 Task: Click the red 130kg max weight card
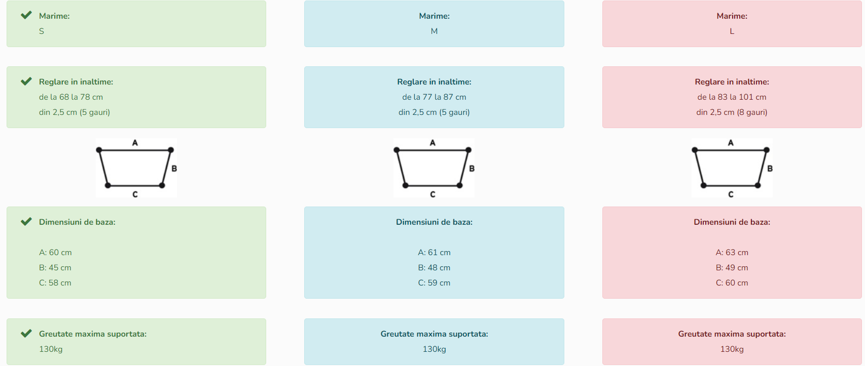732,342
